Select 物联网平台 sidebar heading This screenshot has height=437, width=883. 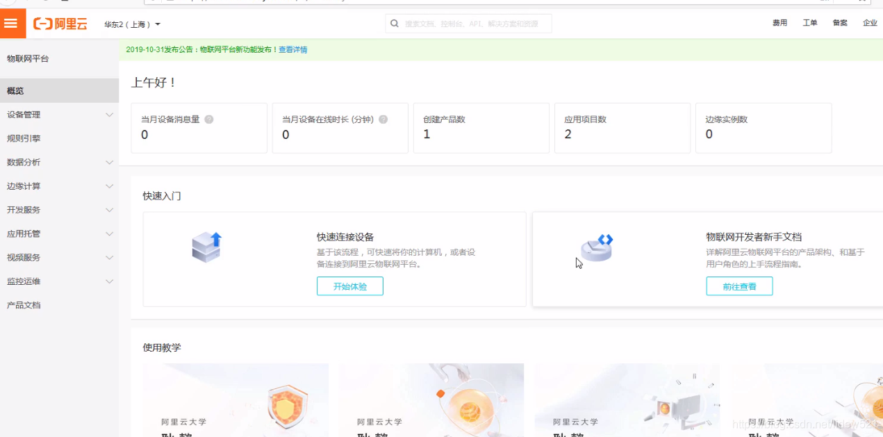coord(28,59)
